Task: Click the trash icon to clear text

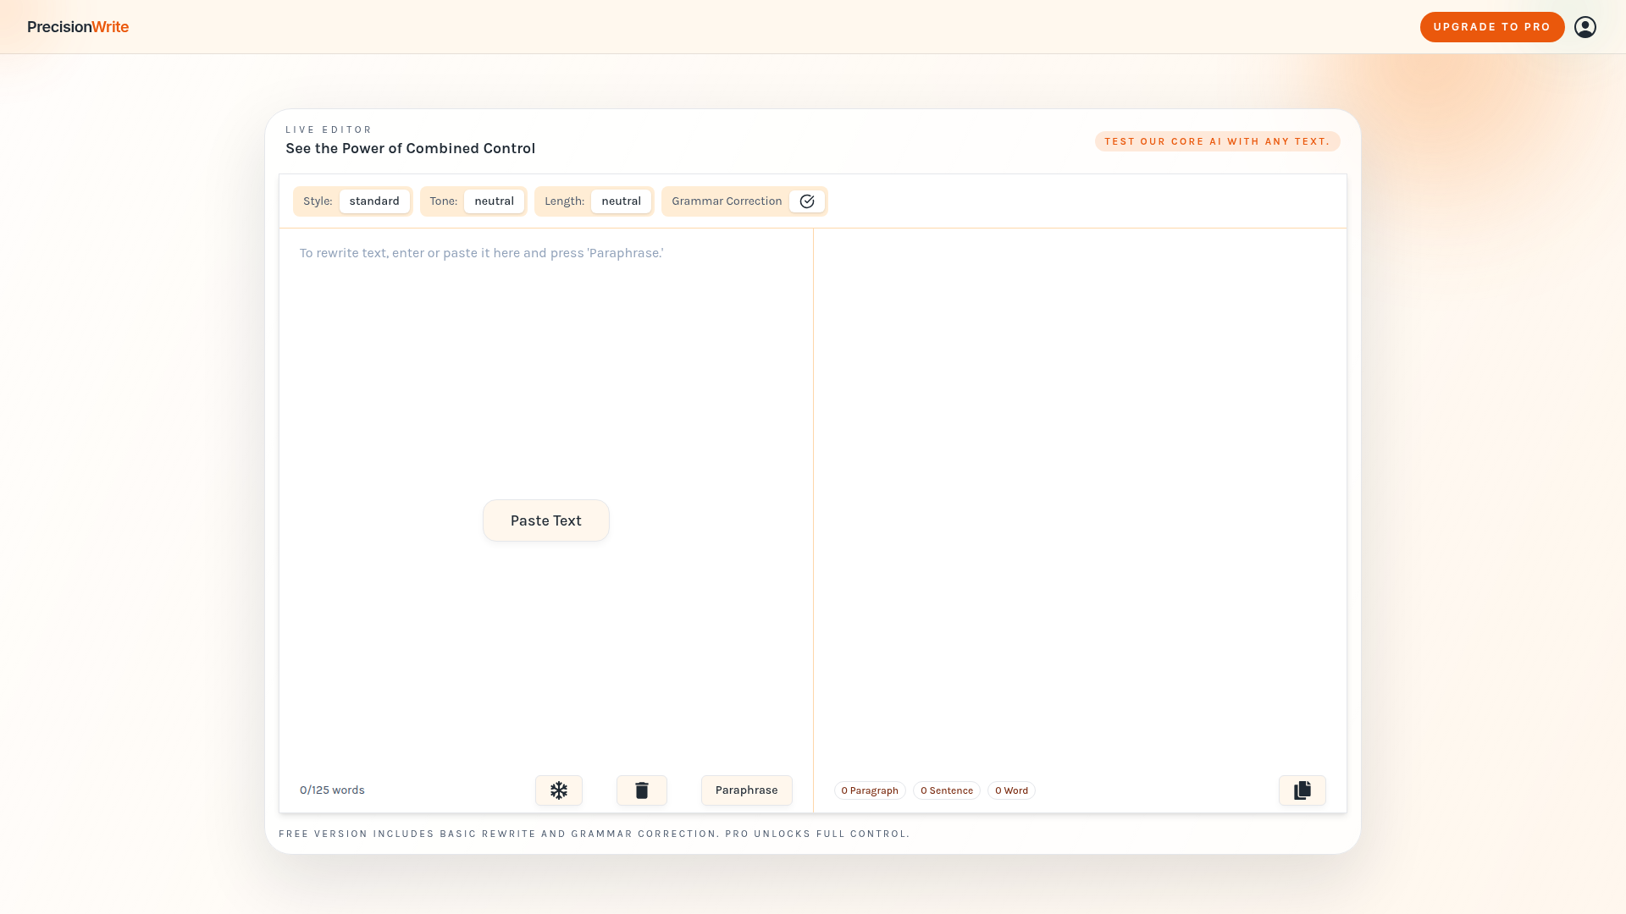Action: coord(641,790)
